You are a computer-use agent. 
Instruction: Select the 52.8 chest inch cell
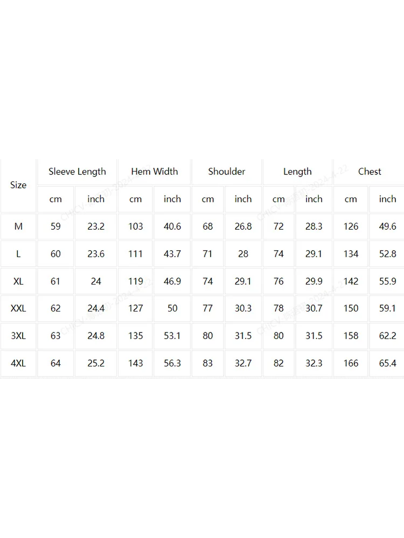pos(387,254)
